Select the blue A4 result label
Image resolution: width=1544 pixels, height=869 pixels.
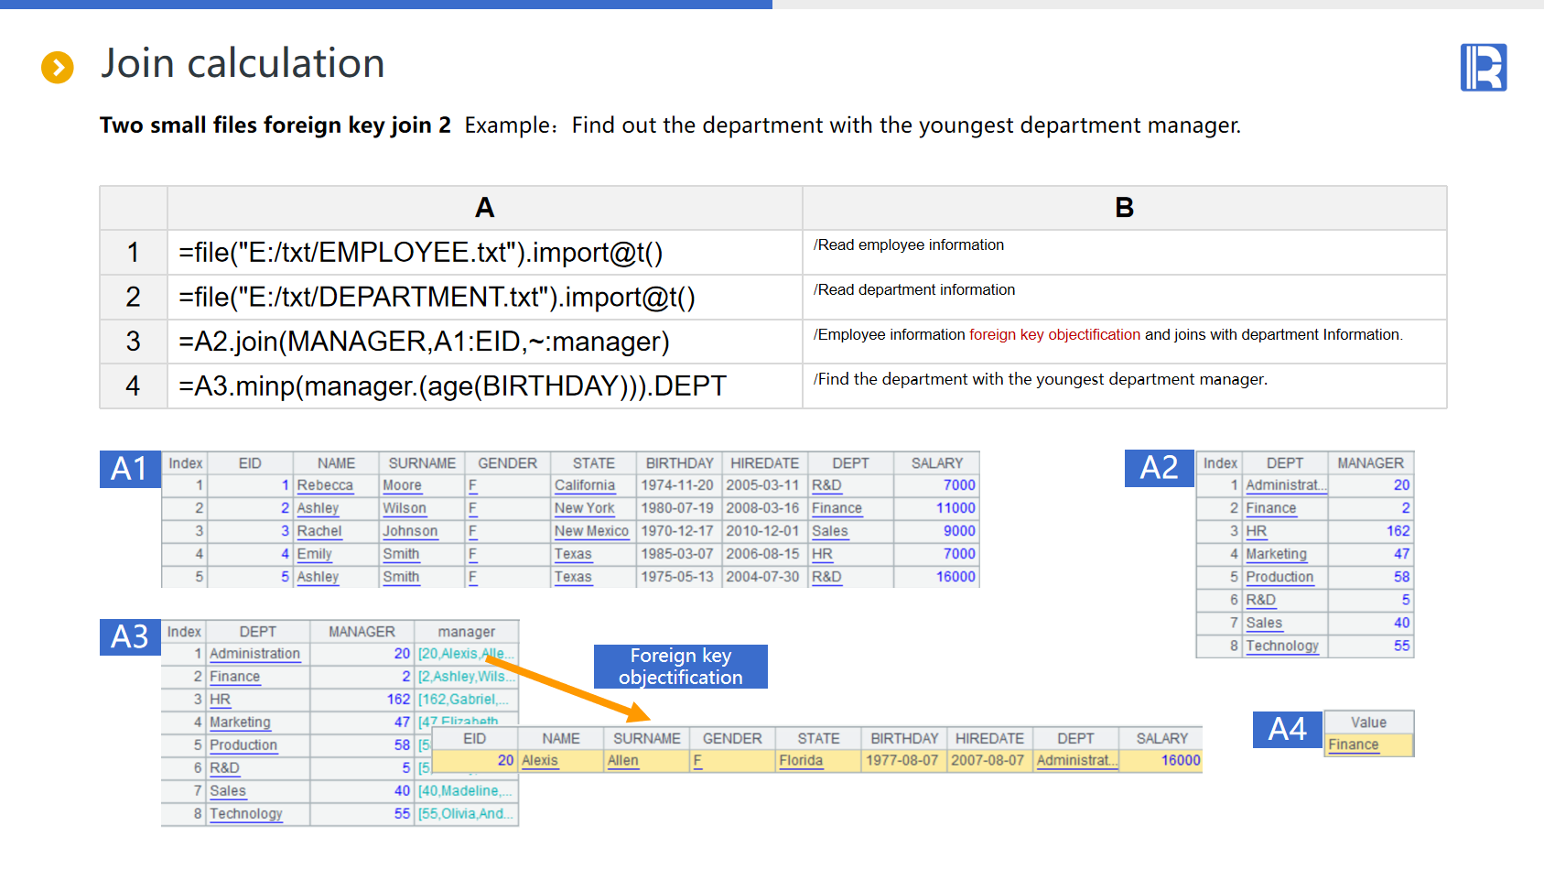click(x=1287, y=729)
